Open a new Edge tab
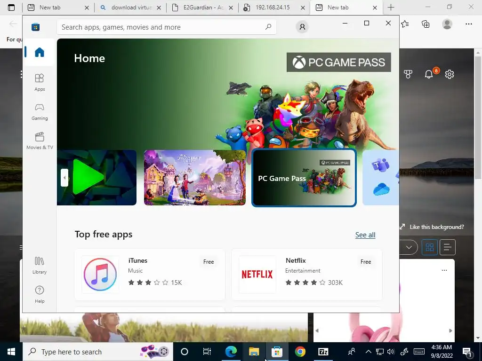The width and height of the screenshot is (482, 361). 391,8
